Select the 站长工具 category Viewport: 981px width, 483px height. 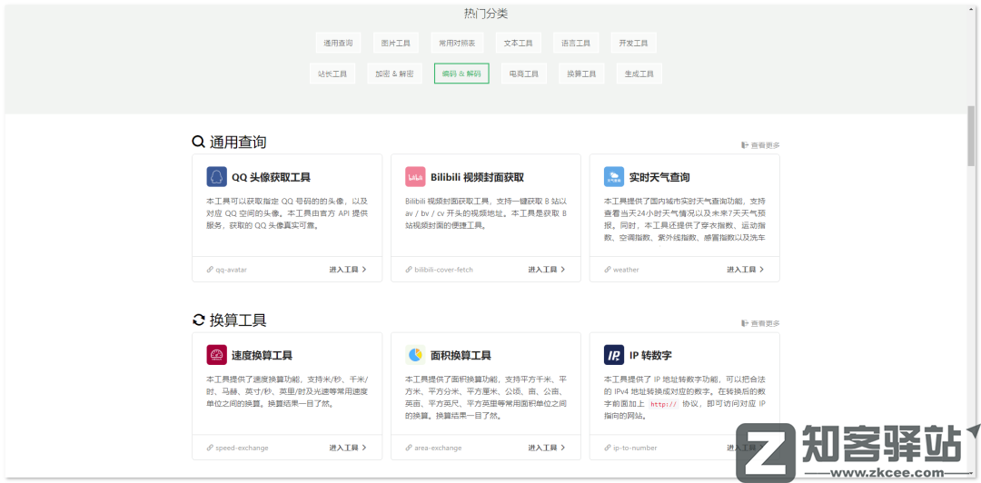pyautogui.click(x=332, y=74)
